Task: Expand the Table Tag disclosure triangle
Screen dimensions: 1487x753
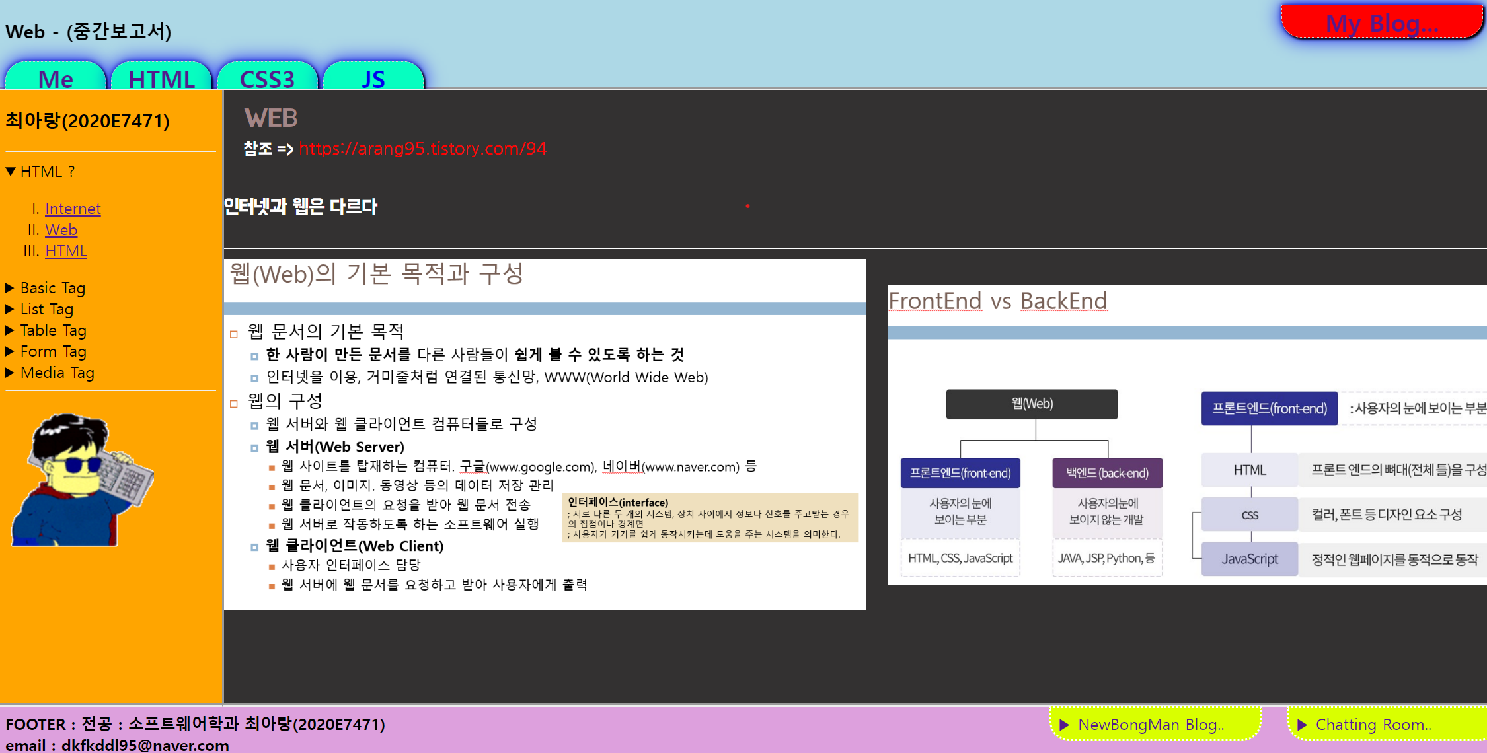Action: 10,330
